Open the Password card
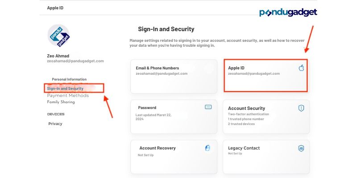357x178 pixels. (x=170, y=117)
